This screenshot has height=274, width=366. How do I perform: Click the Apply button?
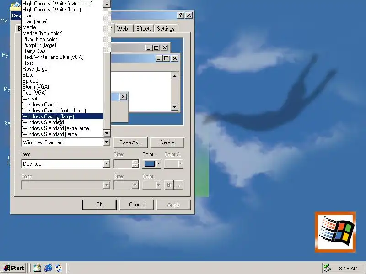point(173,205)
